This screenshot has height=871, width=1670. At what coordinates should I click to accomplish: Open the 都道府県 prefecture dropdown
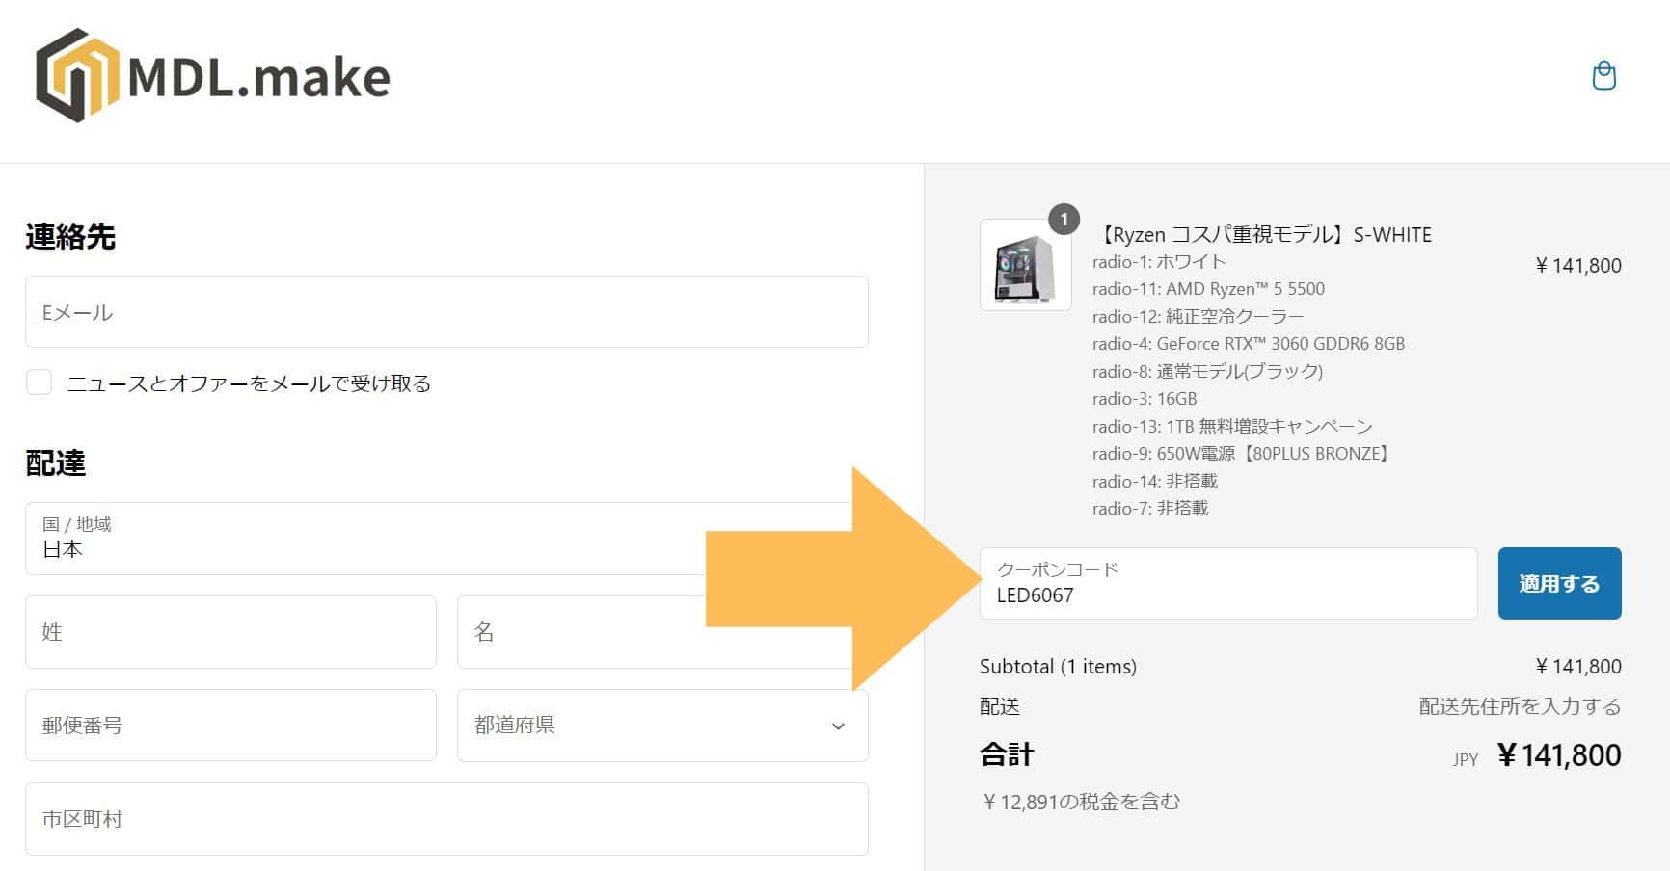pos(661,726)
